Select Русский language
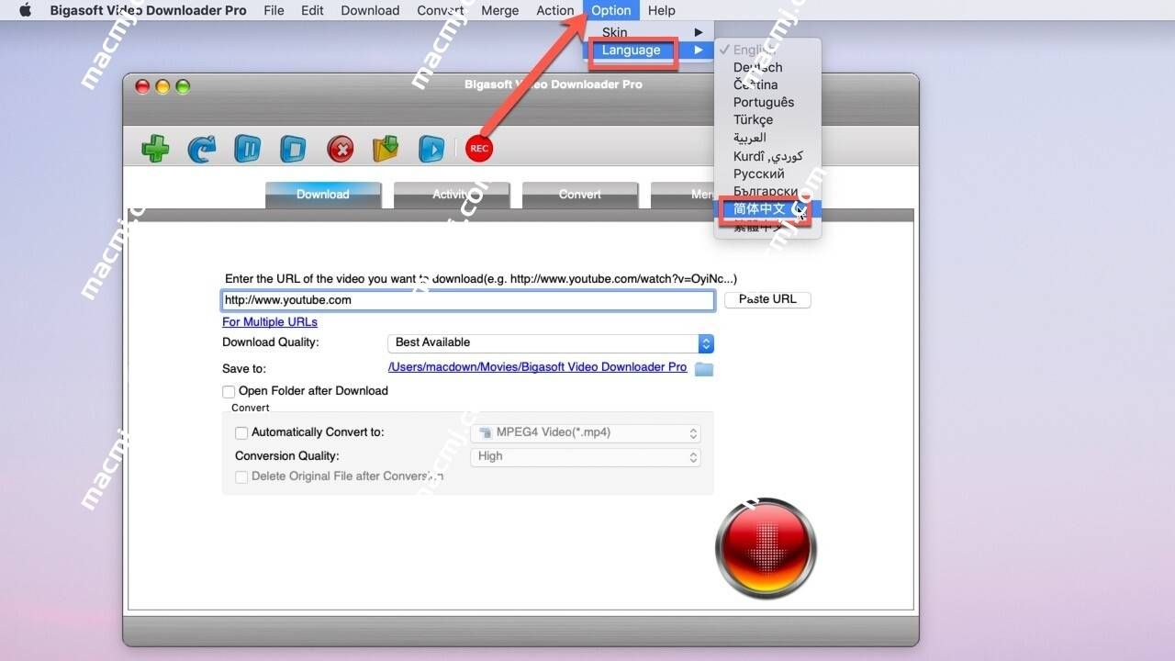The image size is (1175, 661). (767, 174)
